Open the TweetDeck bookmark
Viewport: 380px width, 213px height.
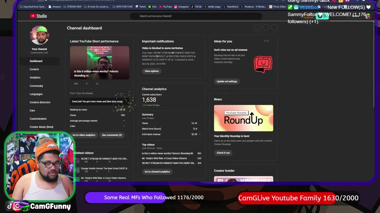click(231, 7)
